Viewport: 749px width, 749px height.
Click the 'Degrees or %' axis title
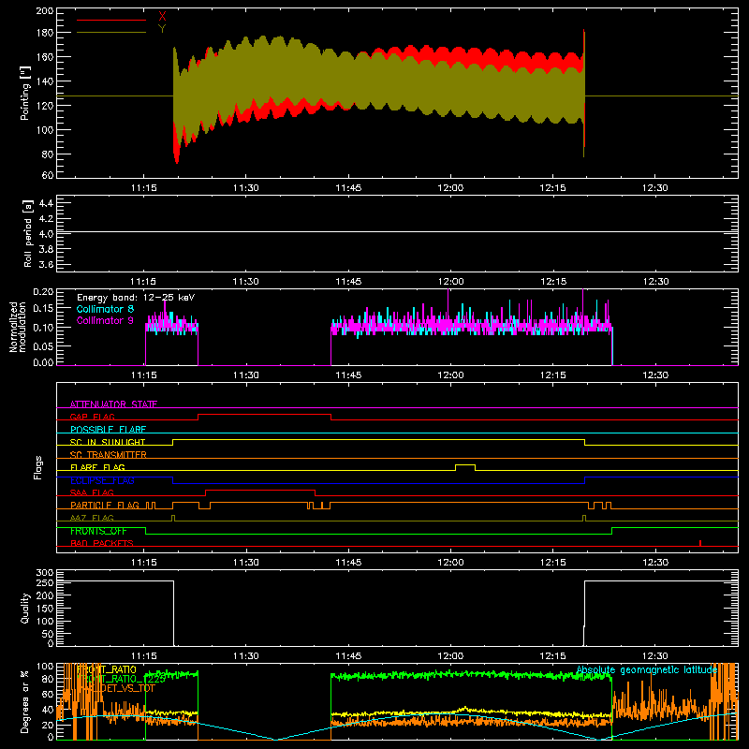24,701
